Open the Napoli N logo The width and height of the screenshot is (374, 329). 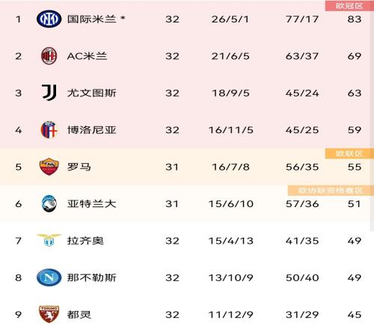point(49,277)
